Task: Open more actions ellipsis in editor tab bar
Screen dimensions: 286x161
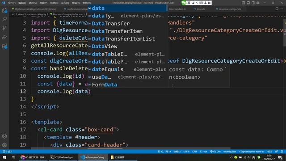Action: [x=282, y=9]
